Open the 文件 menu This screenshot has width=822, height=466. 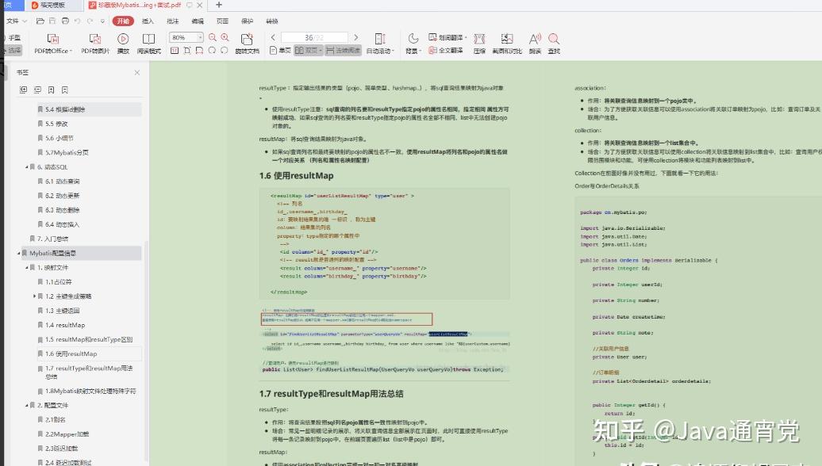click(14, 21)
